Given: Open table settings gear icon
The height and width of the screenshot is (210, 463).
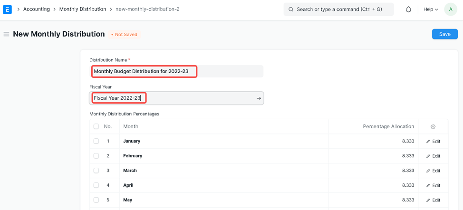Looking at the screenshot, I should (x=433, y=127).
